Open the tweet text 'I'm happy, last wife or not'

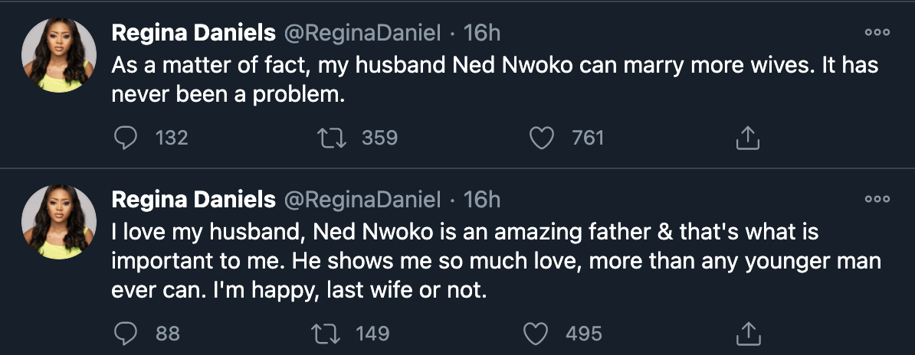pyautogui.click(x=299, y=291)
